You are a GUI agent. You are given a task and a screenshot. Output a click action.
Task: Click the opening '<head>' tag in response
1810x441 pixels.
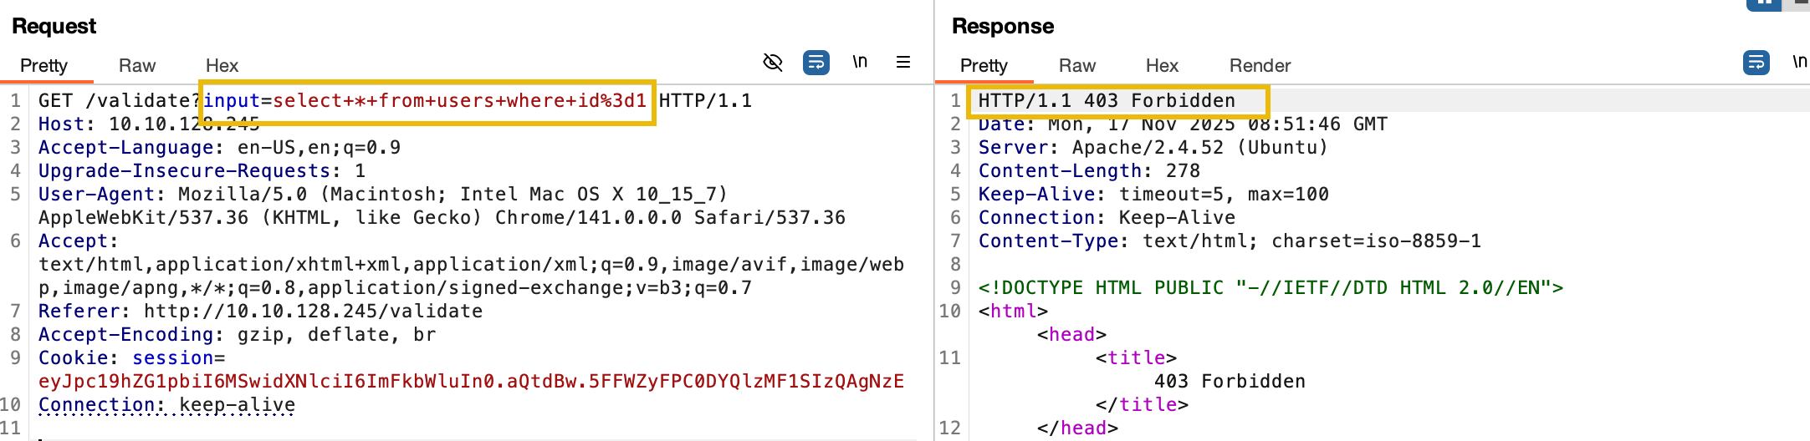point(1071,334)
